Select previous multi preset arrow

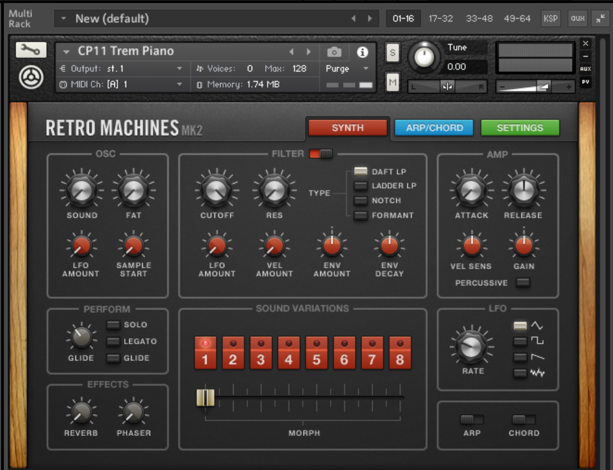tap(353, 19)
